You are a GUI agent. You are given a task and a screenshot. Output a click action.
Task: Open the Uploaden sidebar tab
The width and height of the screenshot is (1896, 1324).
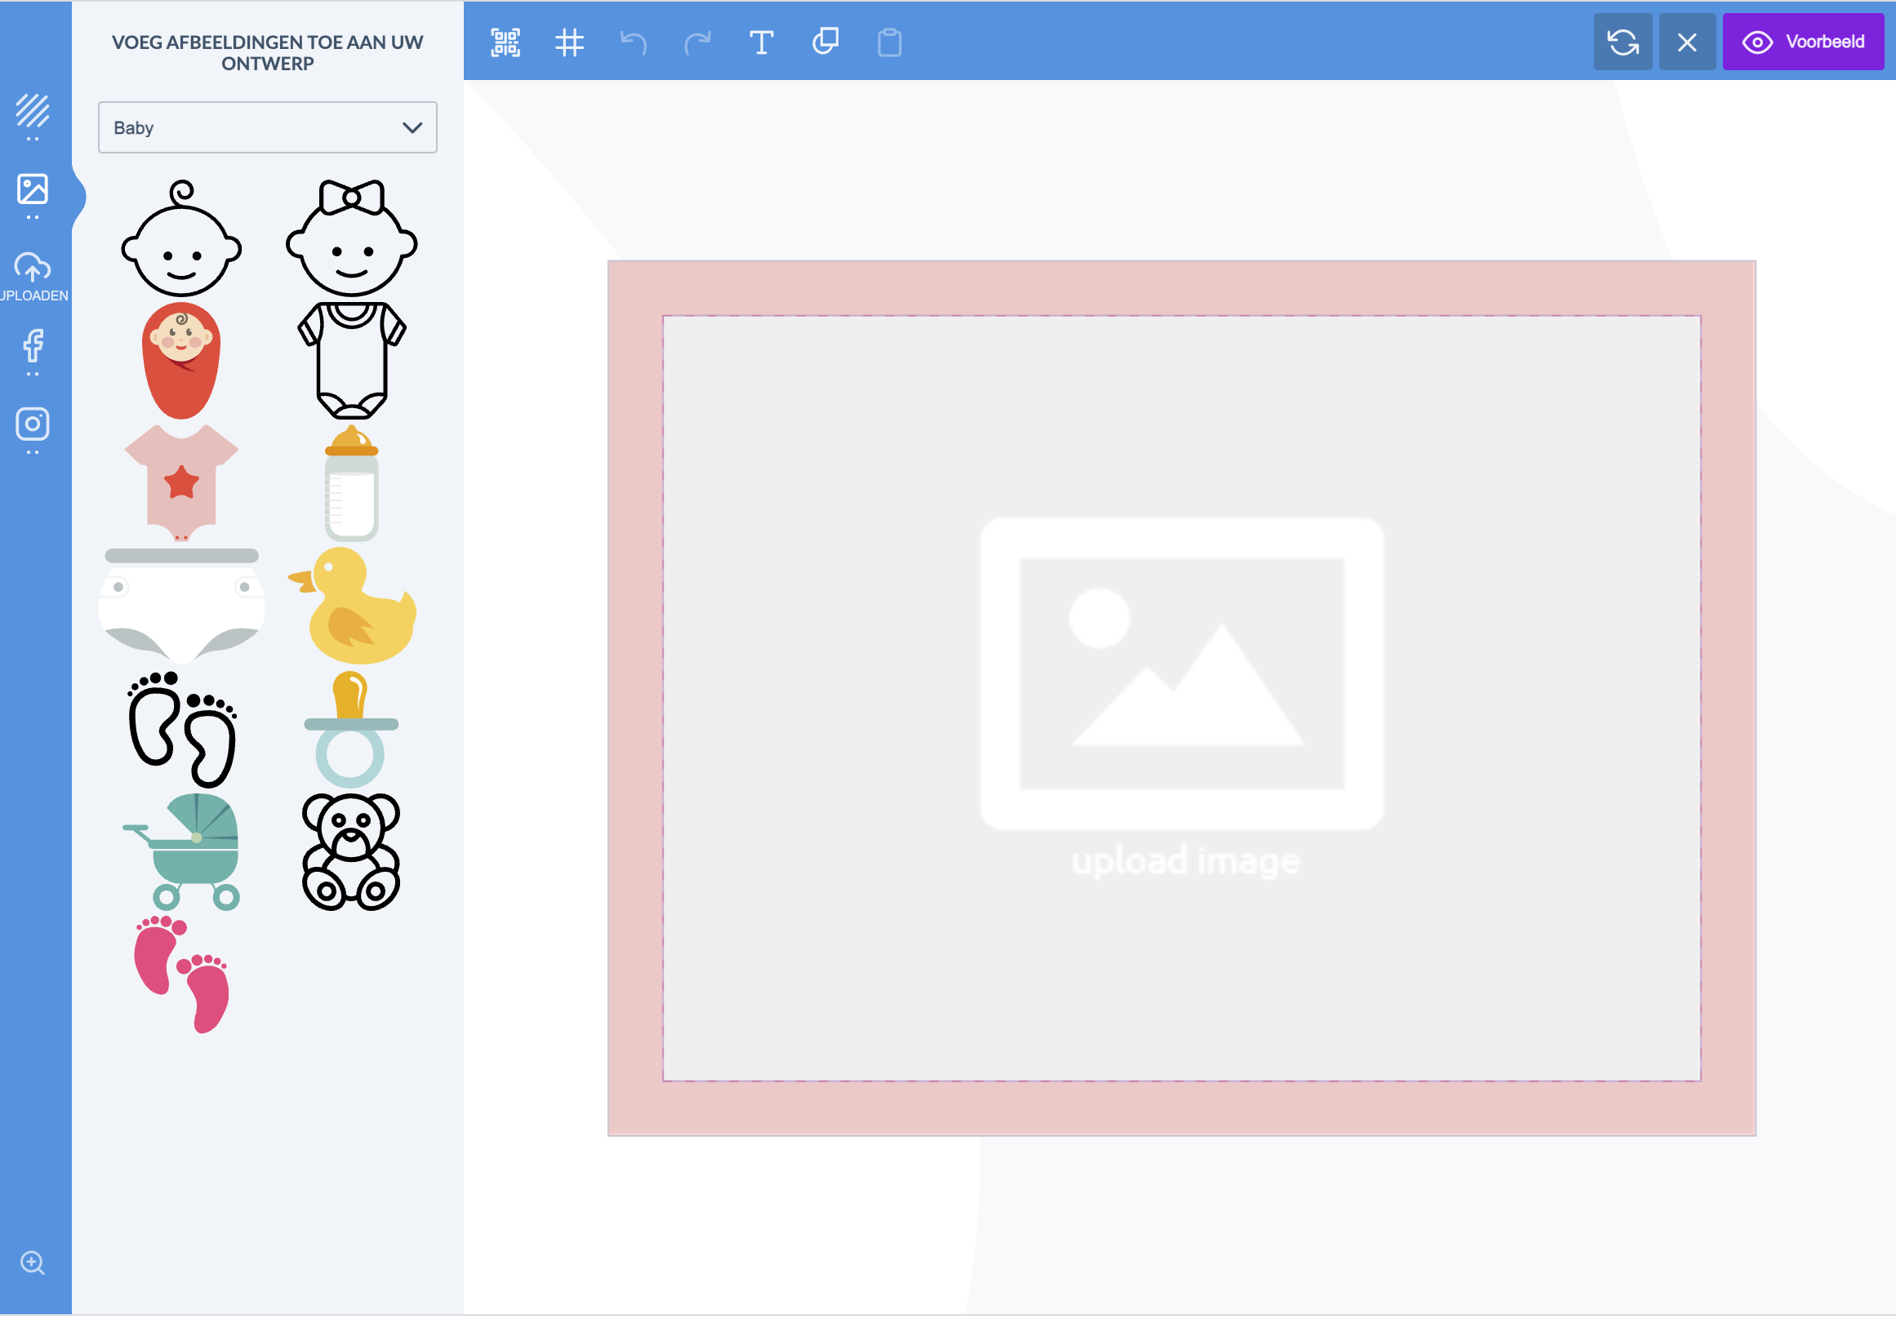click(x=33, y=277)
